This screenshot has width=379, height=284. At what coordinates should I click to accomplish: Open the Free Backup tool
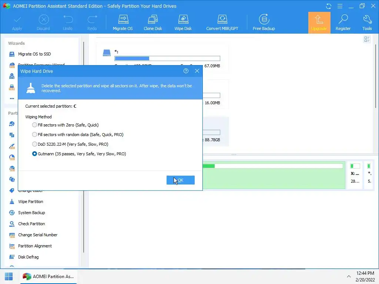(264, 23)
